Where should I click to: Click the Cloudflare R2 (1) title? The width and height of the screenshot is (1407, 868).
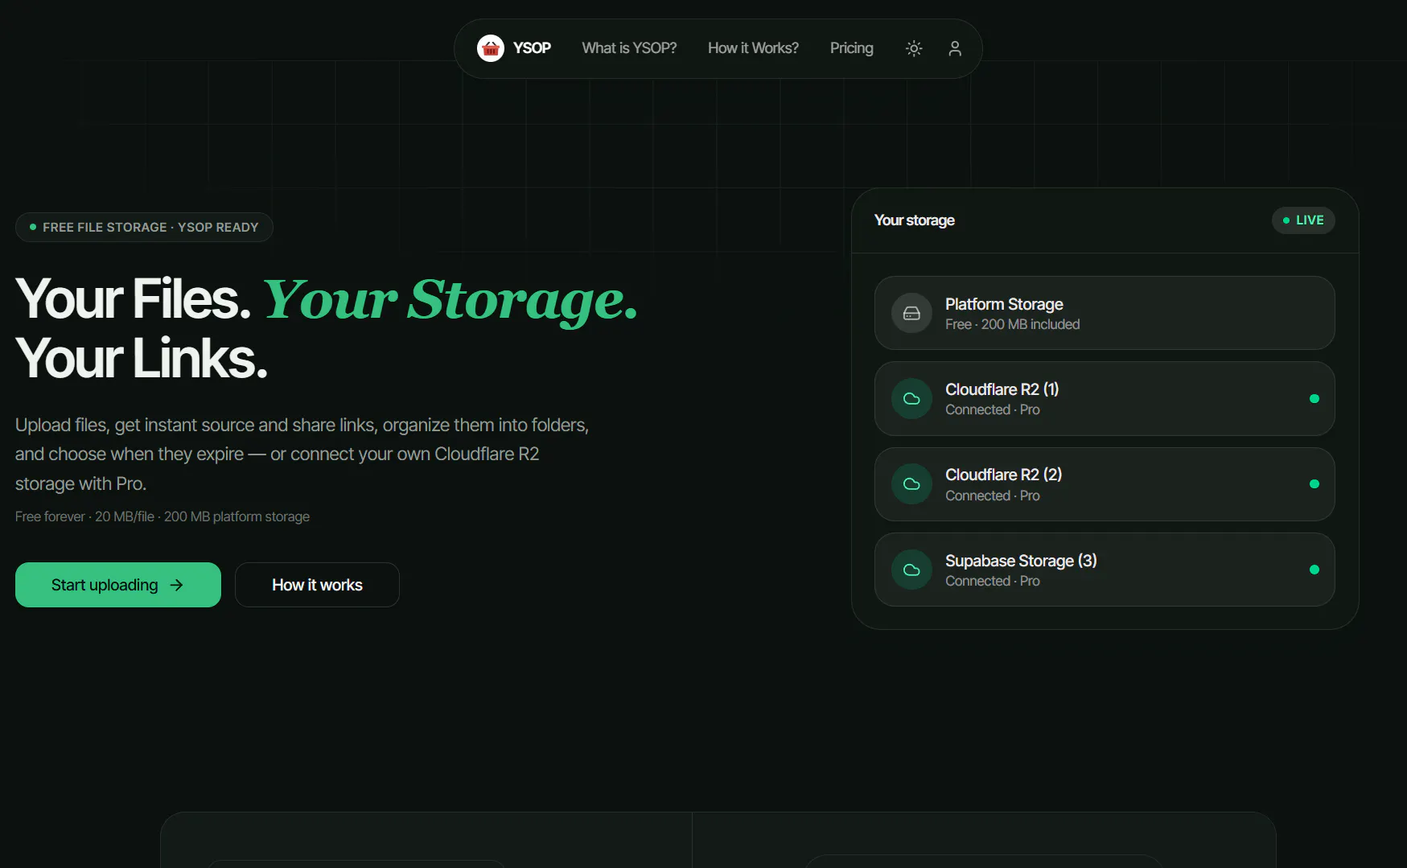pyautogui.click(x=1002, y=389)
